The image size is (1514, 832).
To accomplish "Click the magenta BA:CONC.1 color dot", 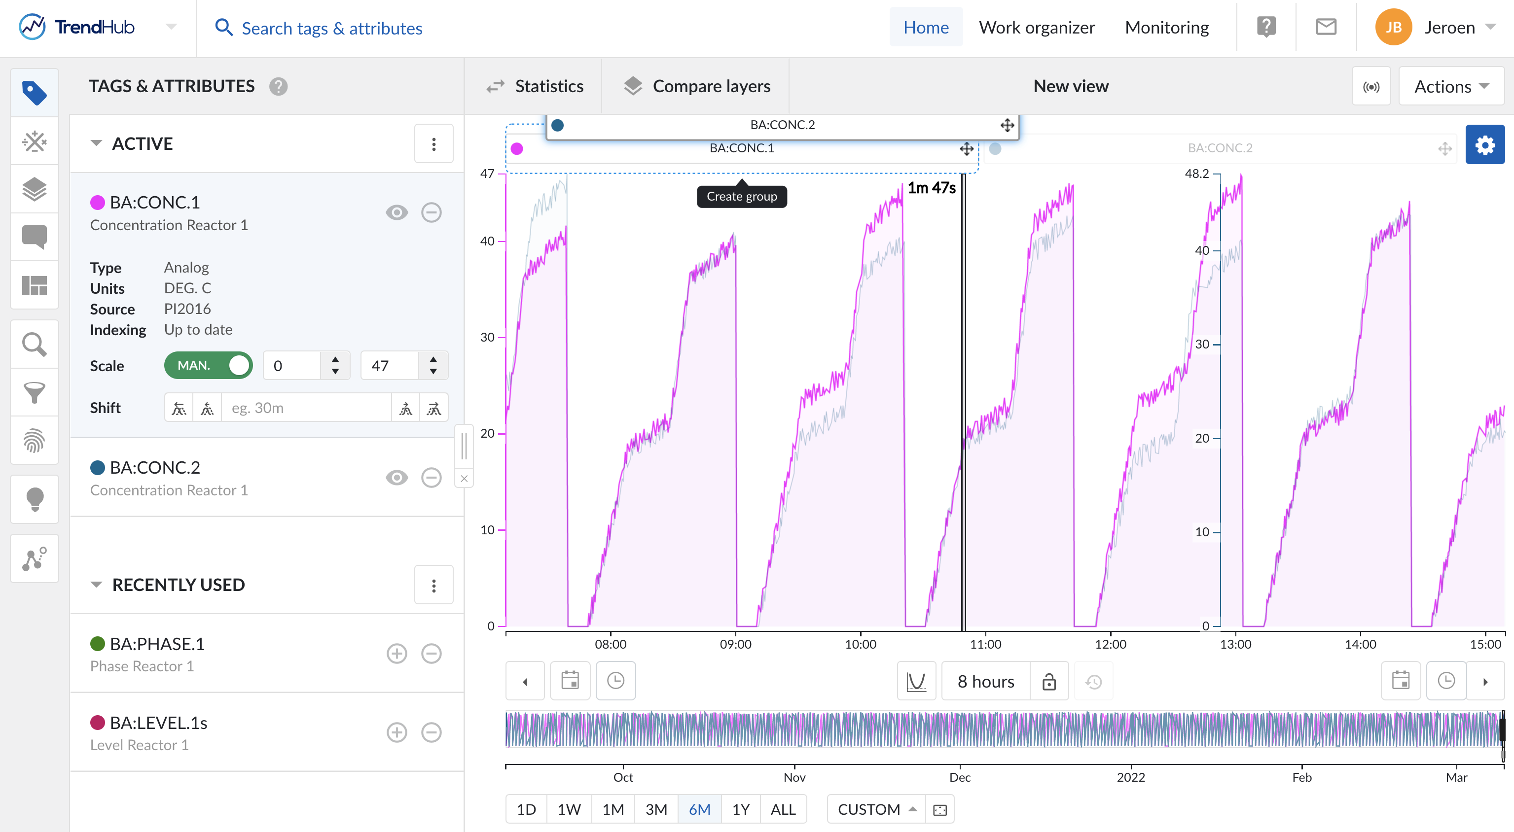I will [98, 203].
